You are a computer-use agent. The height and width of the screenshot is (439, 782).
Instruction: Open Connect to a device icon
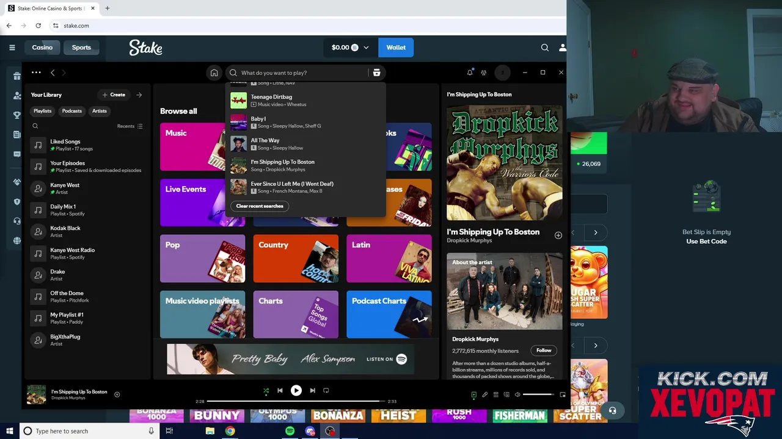click(x=506, y=394)
